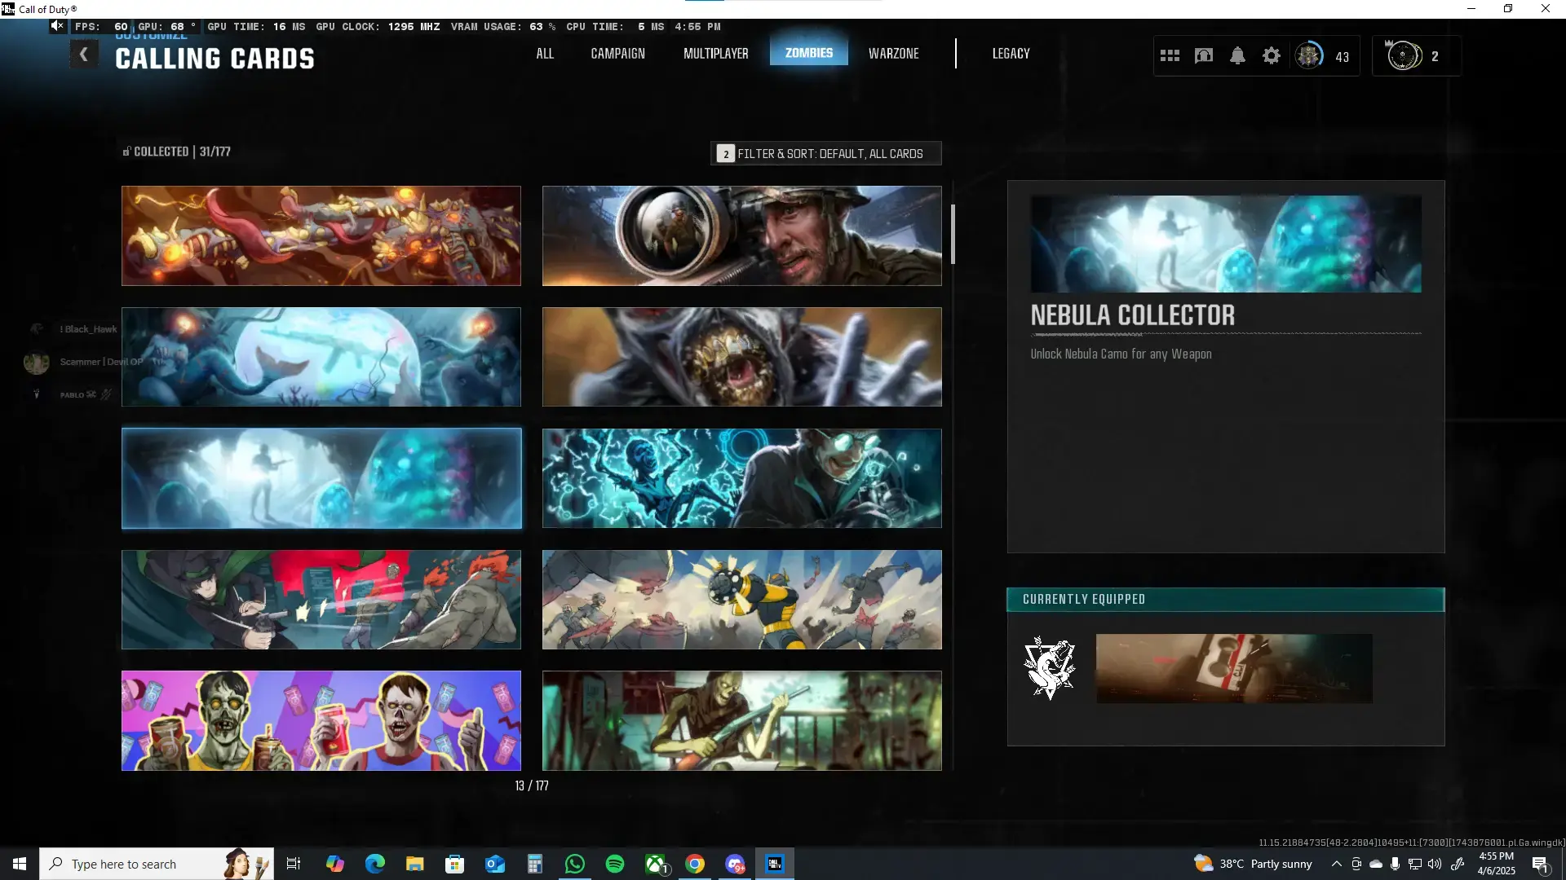Open Spotify from the taskbar

click(x=615, y=864)
